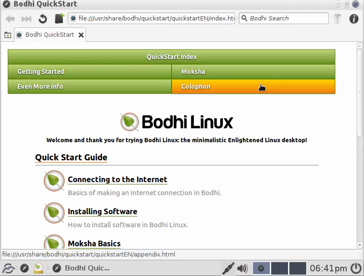Launch the Install Bodhi shelf icon
364x276 pixels.
[x=38, y=268]
